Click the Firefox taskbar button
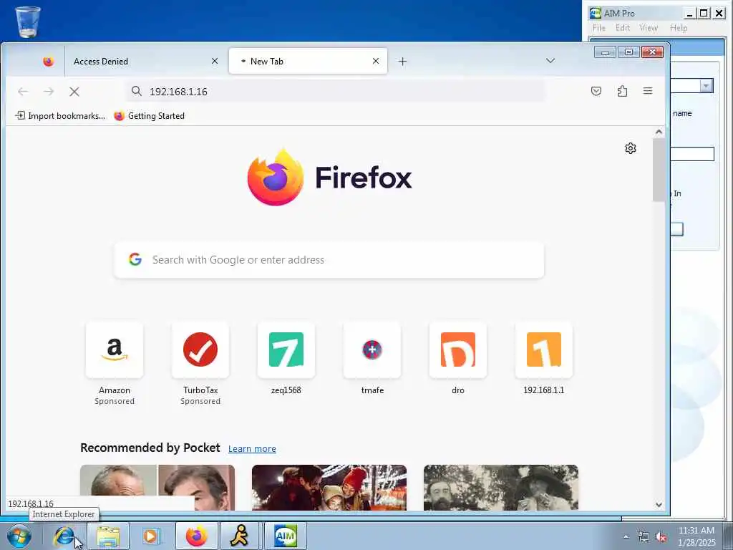The image size is (733, 550). click(196, 536)
